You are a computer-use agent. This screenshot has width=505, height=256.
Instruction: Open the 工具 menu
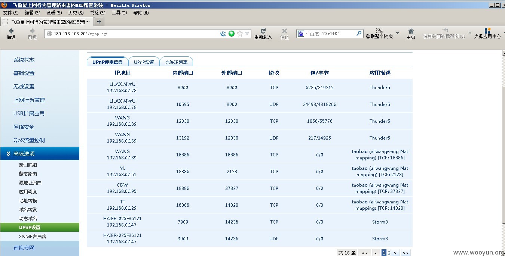119,13
